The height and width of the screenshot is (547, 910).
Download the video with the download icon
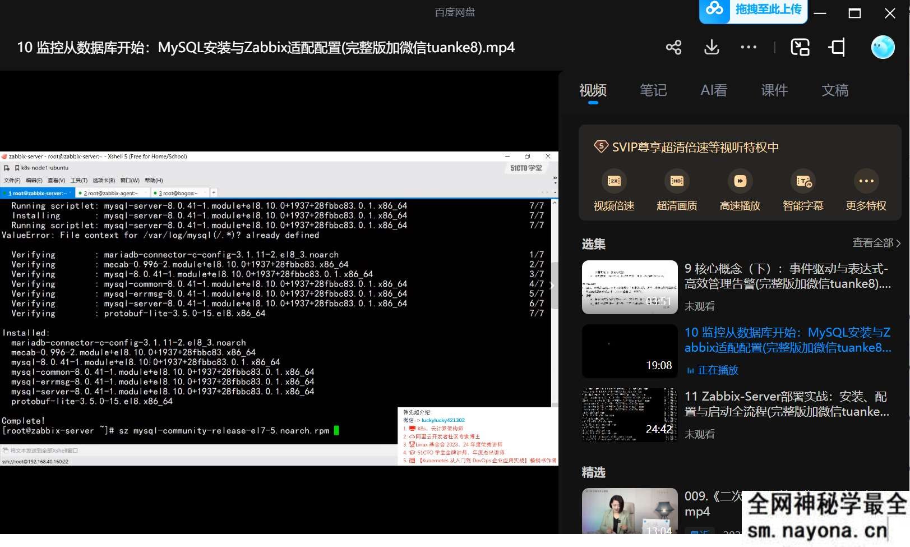[x=712, y=47]
